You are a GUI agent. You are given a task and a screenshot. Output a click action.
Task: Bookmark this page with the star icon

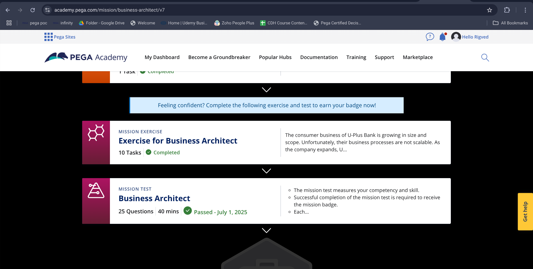489,10
